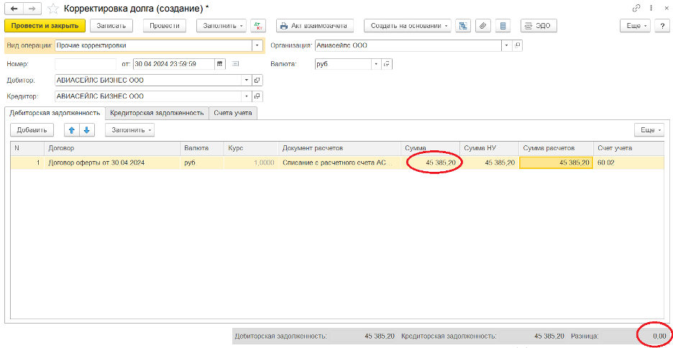673x348 pixels.
Task: Select cell Списание с расчетного счета
Action: pos(339,162)
